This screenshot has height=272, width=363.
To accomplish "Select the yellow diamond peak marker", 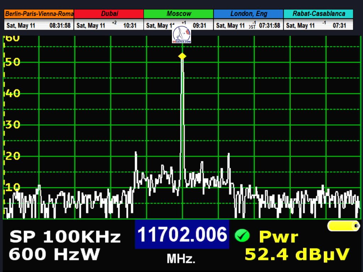I will point(182,56).
